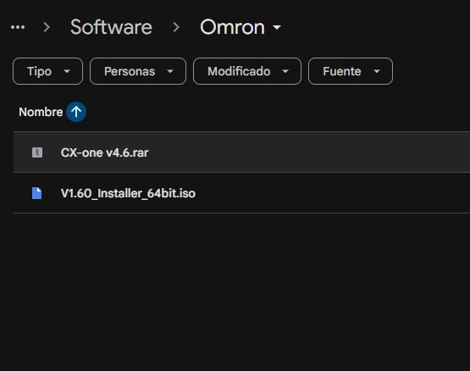The width and height of the screenshot is (470, 371).
Task: Click the arrow inside the Personas chip
Action: [x=170, y=71]
